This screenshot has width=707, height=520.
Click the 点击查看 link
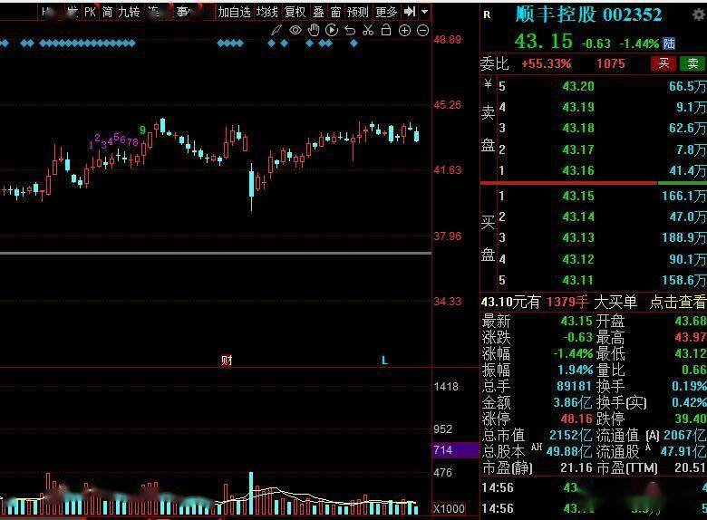coord(677,302)
